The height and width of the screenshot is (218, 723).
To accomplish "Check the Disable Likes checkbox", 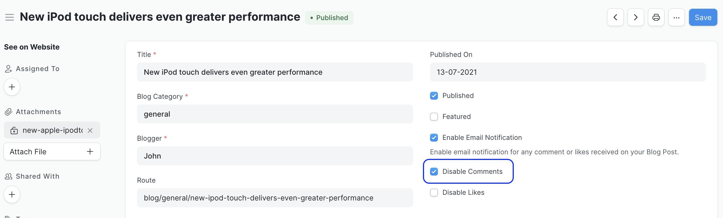I will pos(434,193).
